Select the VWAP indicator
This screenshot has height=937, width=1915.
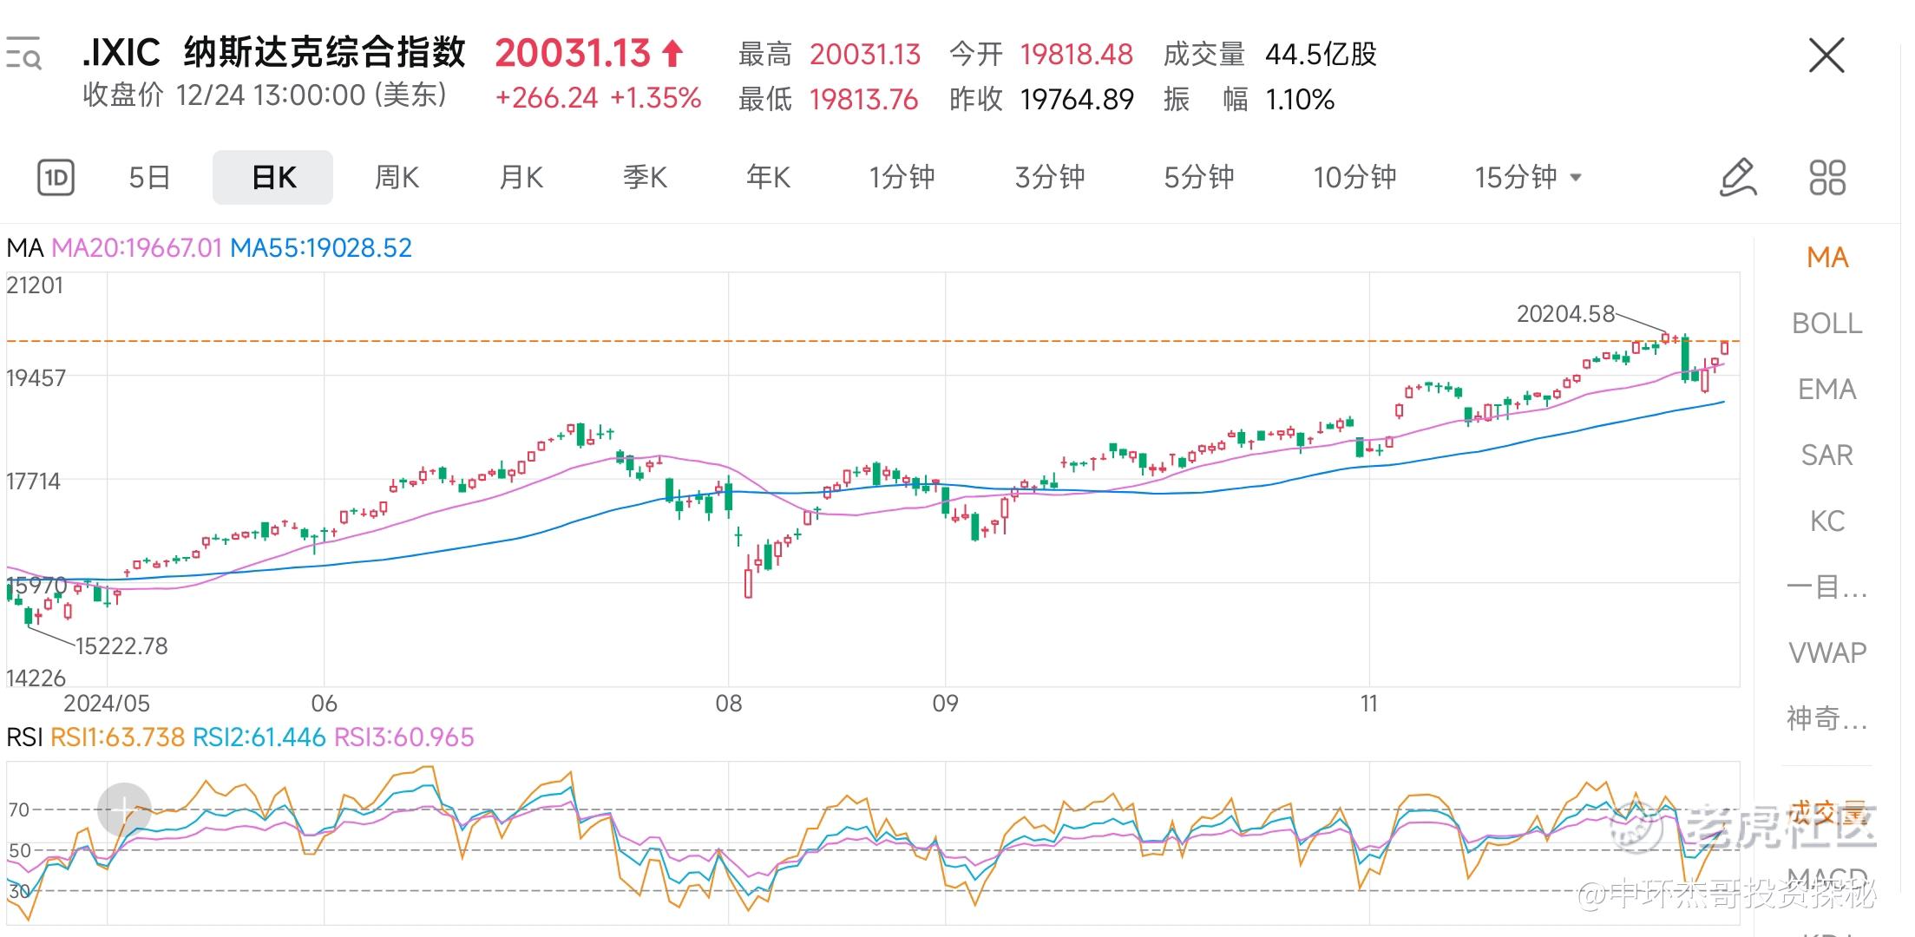[1827, 652]
